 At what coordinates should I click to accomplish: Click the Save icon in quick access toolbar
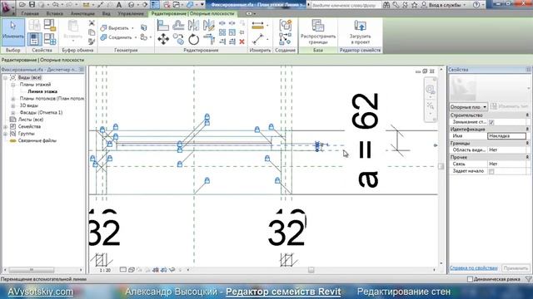[32, 5]
